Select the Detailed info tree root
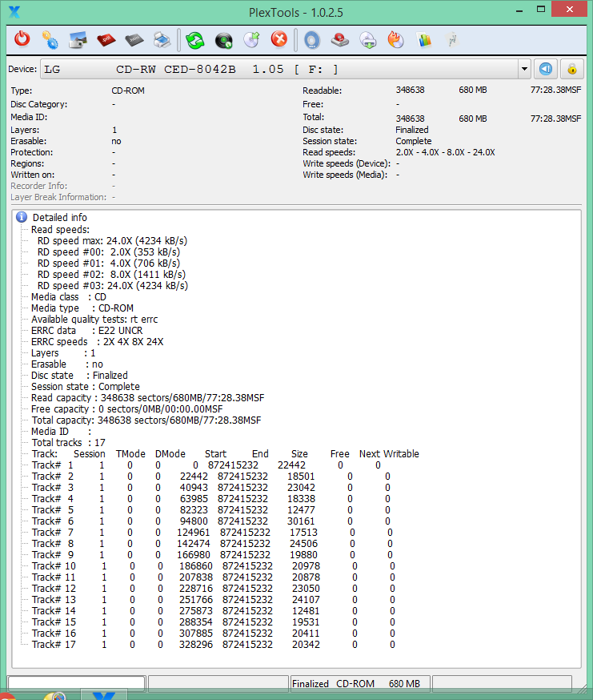The height and width of the screenshot is (700, 593). pos(60,217)
